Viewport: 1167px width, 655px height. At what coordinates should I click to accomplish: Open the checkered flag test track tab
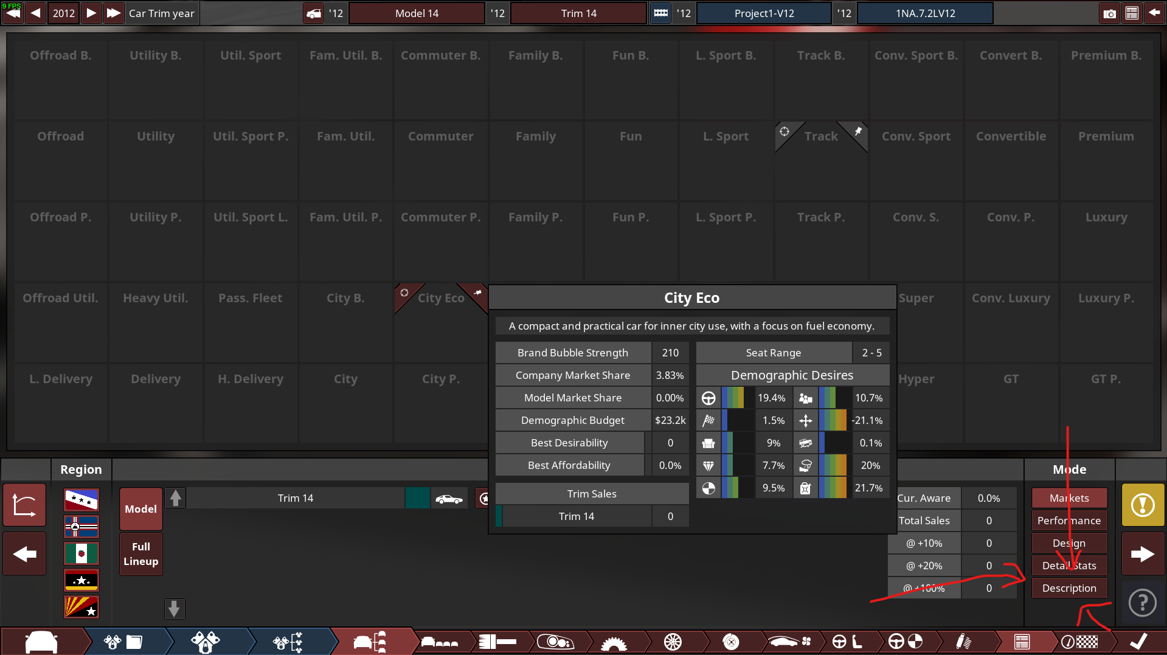(x=1080, y=642)
